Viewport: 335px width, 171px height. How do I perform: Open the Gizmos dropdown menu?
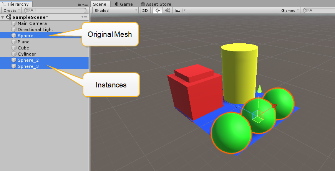point(290,10)
